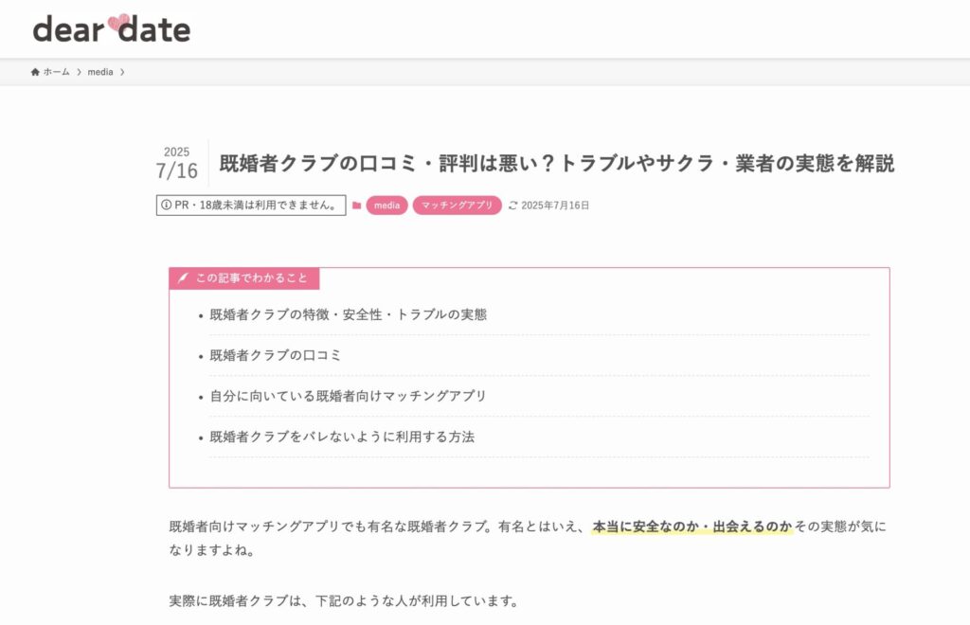
Task: Click the folder category icon
Action: pyautogui.click(x=356, y=205)
